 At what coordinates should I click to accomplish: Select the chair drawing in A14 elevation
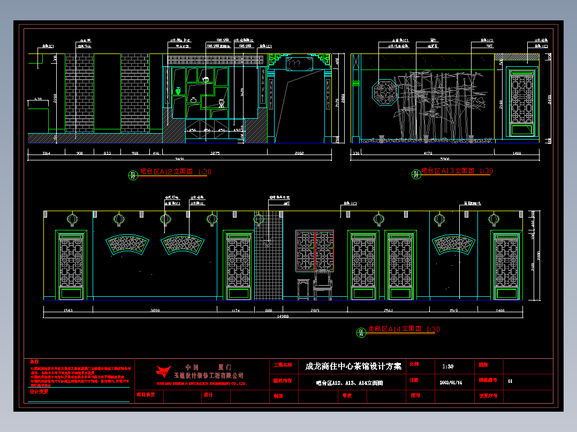tap(323, 286)
